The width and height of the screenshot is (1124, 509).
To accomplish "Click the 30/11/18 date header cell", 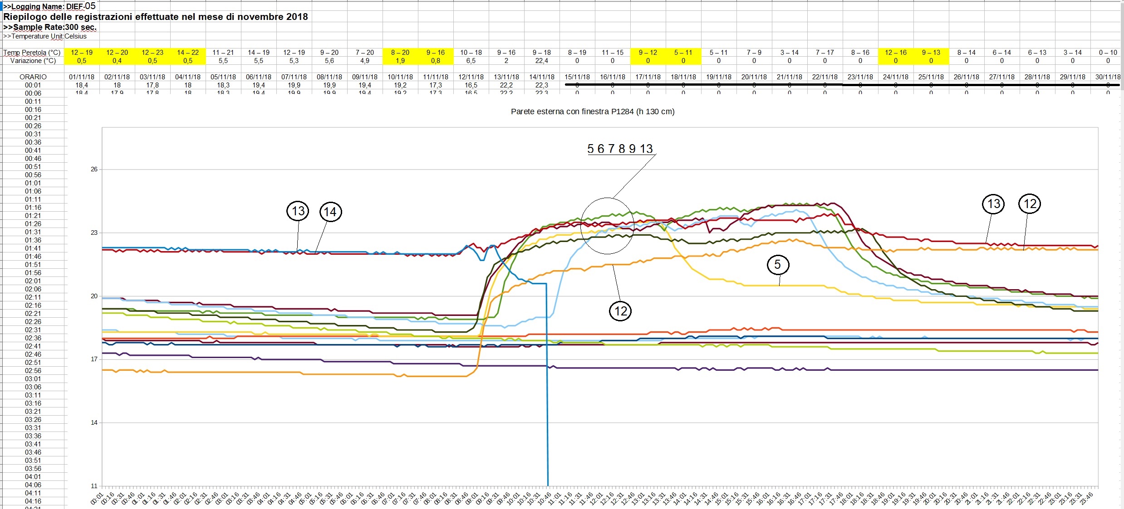I will click(x=1108, y=77).
